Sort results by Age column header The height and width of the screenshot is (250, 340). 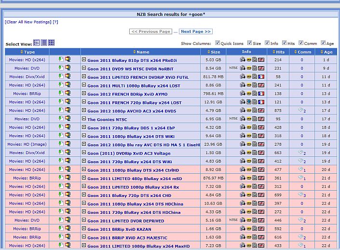(x=326, y=52)
